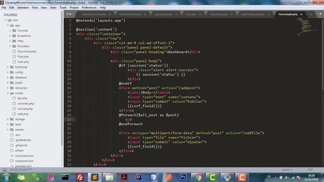
Task: Open the artisan file
Action: coord(19,151)
